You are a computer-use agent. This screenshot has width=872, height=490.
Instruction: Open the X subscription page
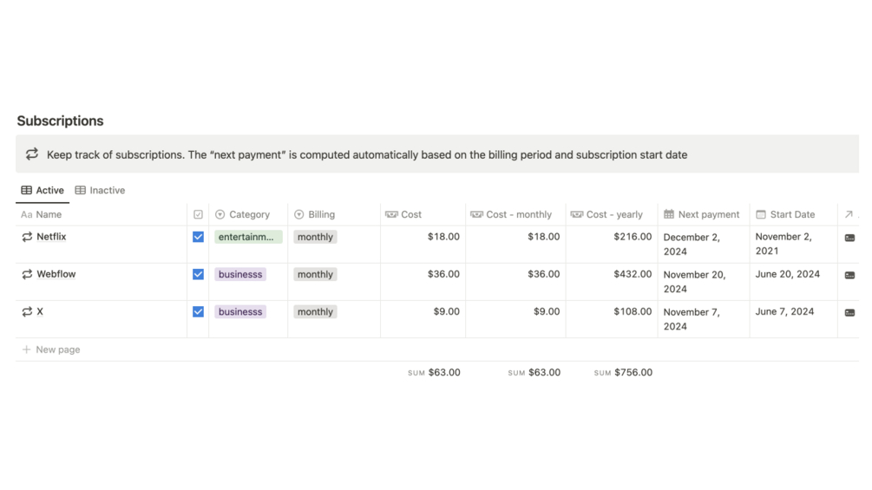pos(40,311)
